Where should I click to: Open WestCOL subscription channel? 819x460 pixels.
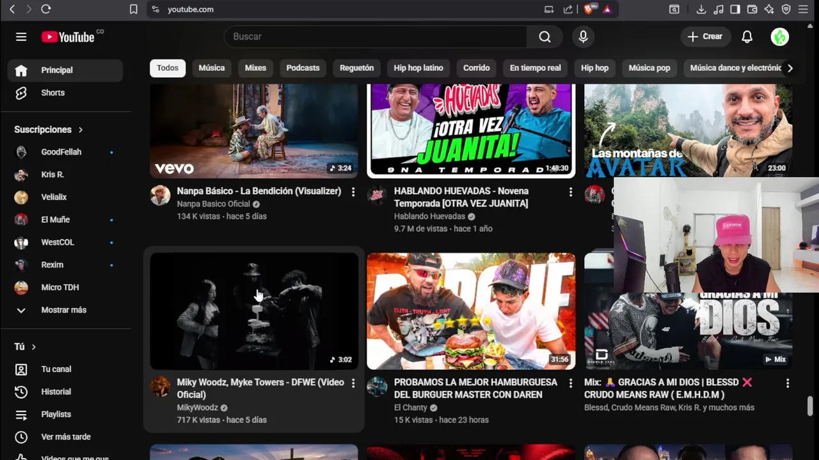tap(65, 242)
